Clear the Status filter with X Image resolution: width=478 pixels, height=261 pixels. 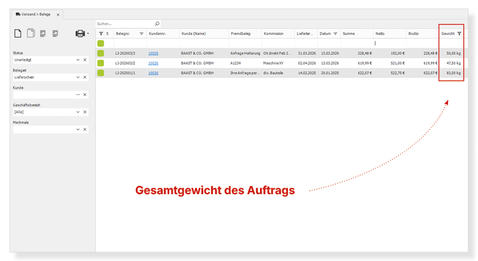tap(85, 59)
